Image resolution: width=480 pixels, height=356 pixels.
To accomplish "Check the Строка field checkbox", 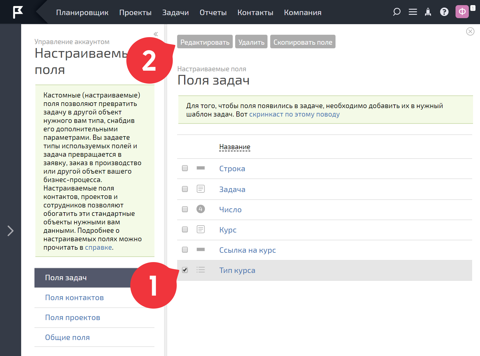I will 185,168.
